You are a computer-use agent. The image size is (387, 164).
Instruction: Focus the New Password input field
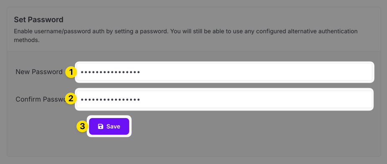(224, 72)
